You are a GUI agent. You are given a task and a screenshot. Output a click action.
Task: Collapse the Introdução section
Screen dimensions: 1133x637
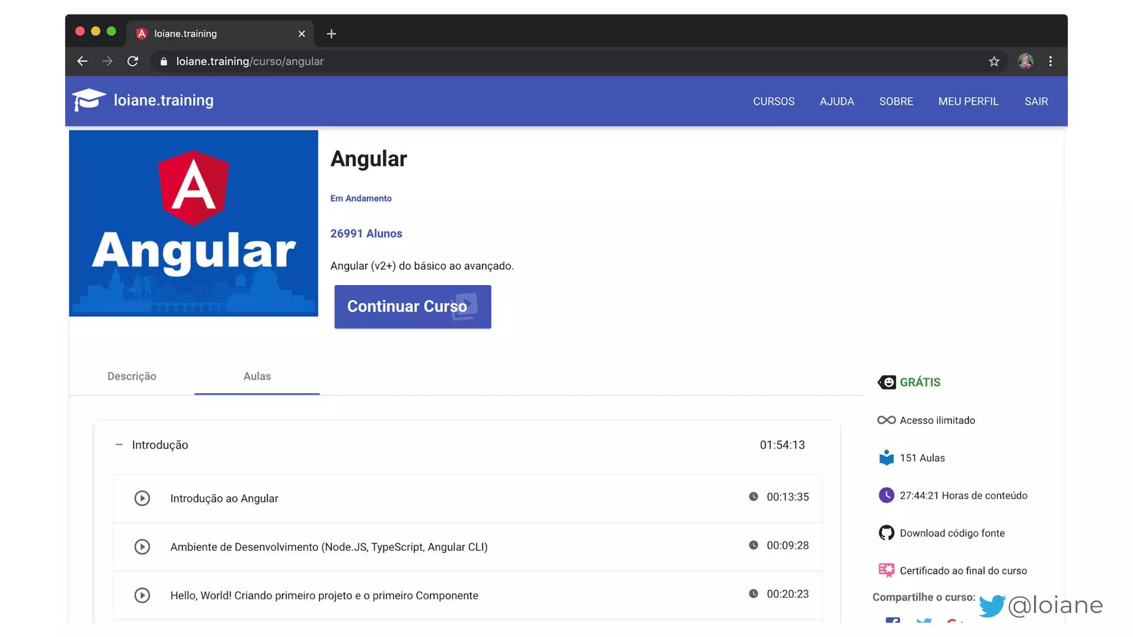(x=119, y=445)
